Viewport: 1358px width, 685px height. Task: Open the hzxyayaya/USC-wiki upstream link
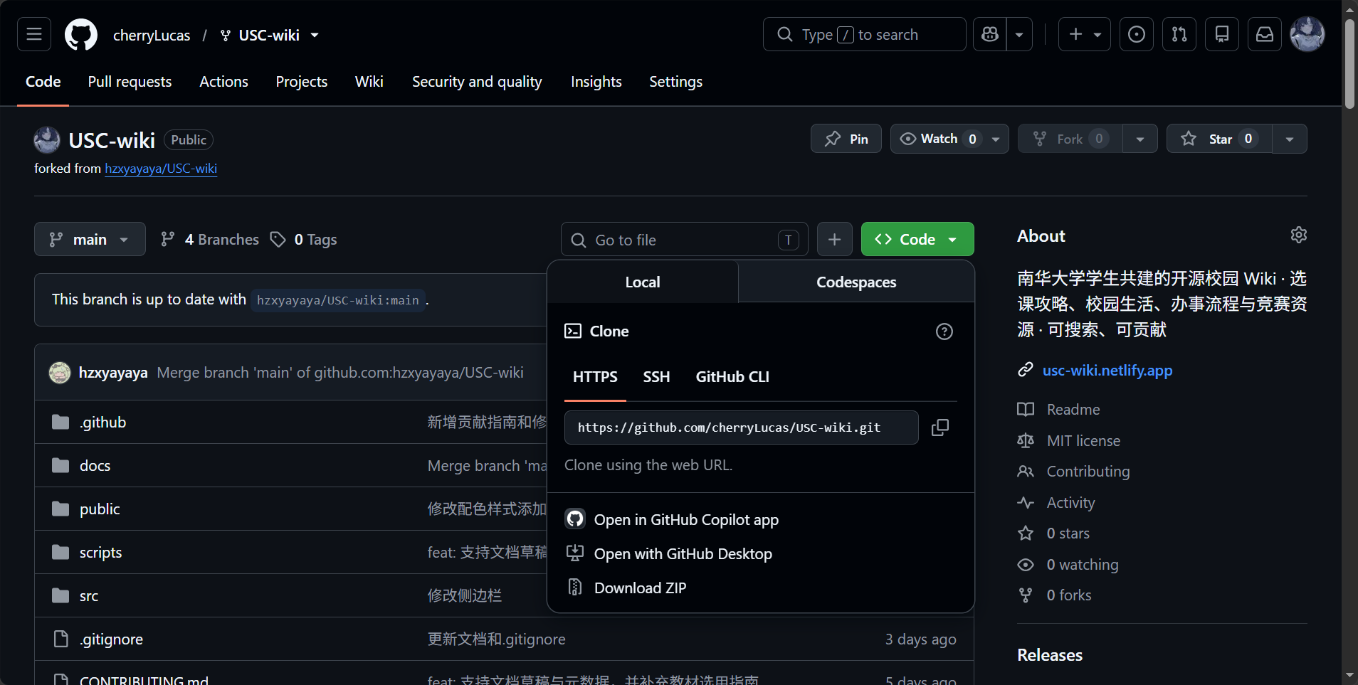(x=161, y=169)
